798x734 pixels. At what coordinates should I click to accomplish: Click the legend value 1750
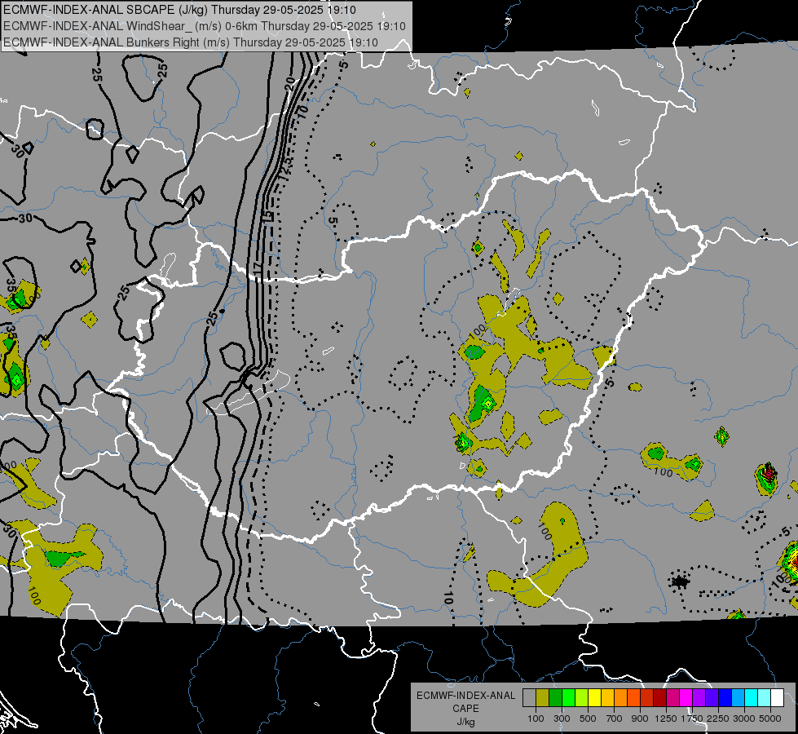point(692,719)
